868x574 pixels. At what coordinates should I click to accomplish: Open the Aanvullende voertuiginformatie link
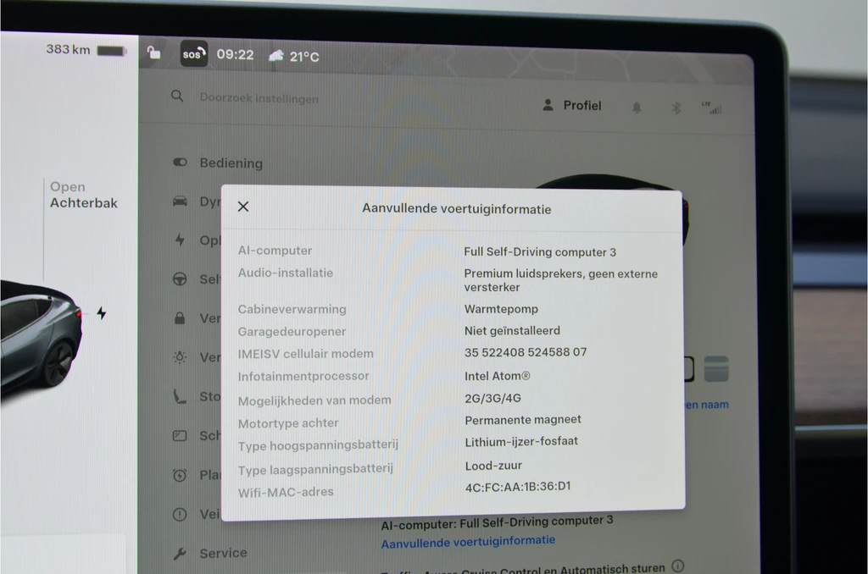[x=468, y=541]
